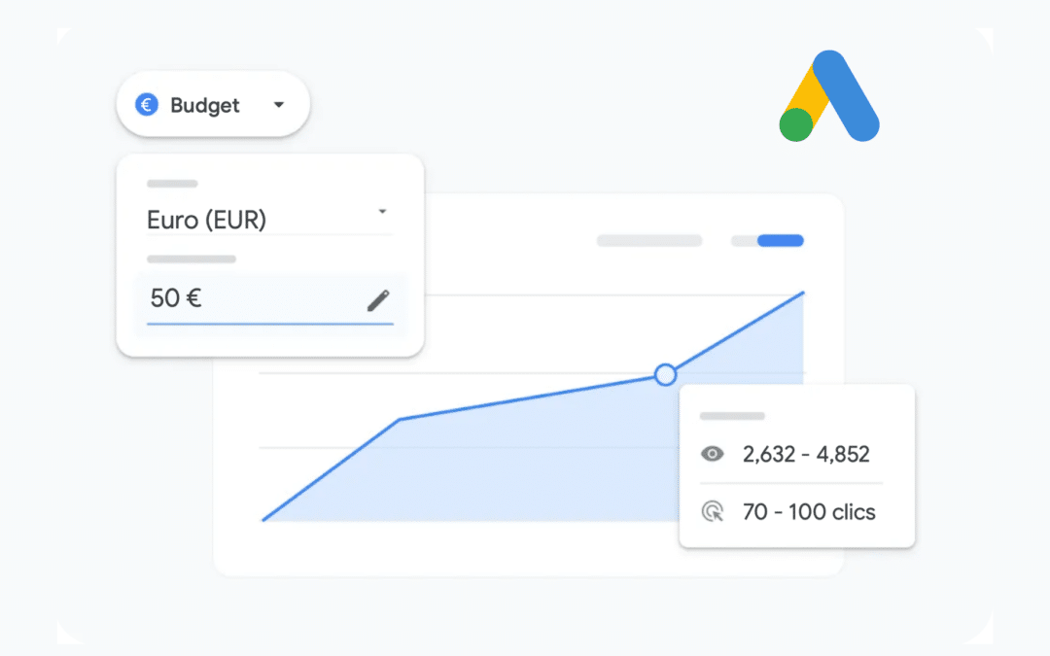
Task: Select the 70 - 100 clics text
Action: pos(809,511)
